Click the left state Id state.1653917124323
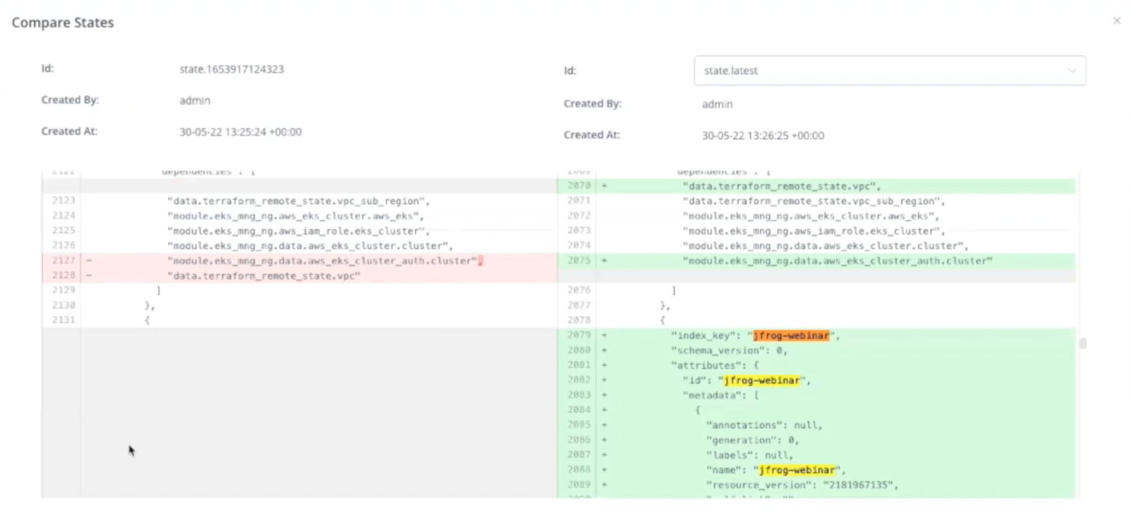Viewport: 1132px width, 513px height. pos(232,69)
